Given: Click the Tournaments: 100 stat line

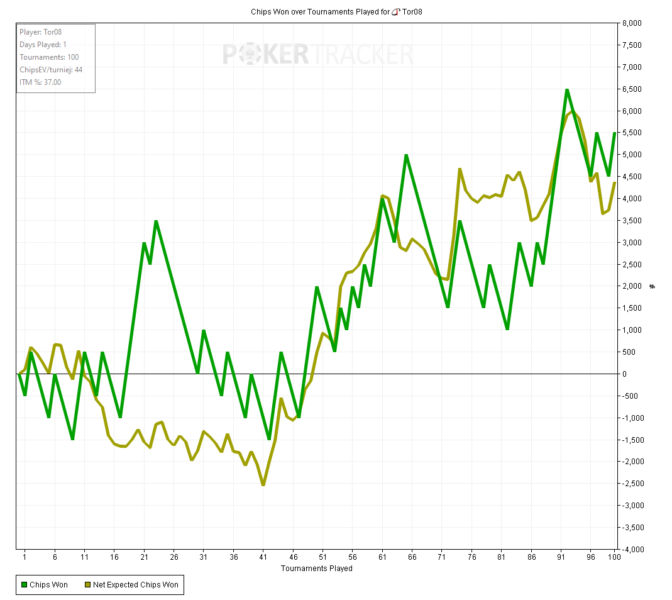Looking at the screenshot, I should point(49,57).
